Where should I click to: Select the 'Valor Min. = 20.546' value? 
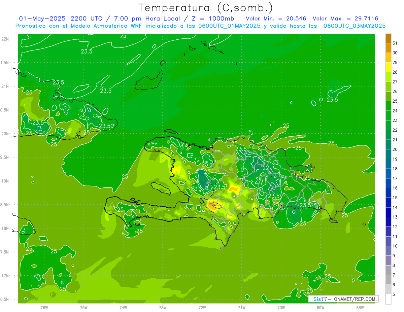coord(276,19)
